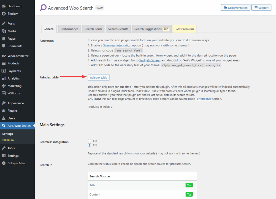Toggle the Yes badge for Title search source
The image size is (276, 199).
(x=189, y=185)
